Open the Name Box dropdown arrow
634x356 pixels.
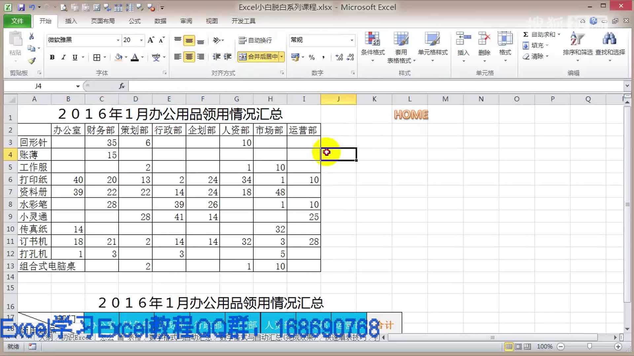pos(78,86)
